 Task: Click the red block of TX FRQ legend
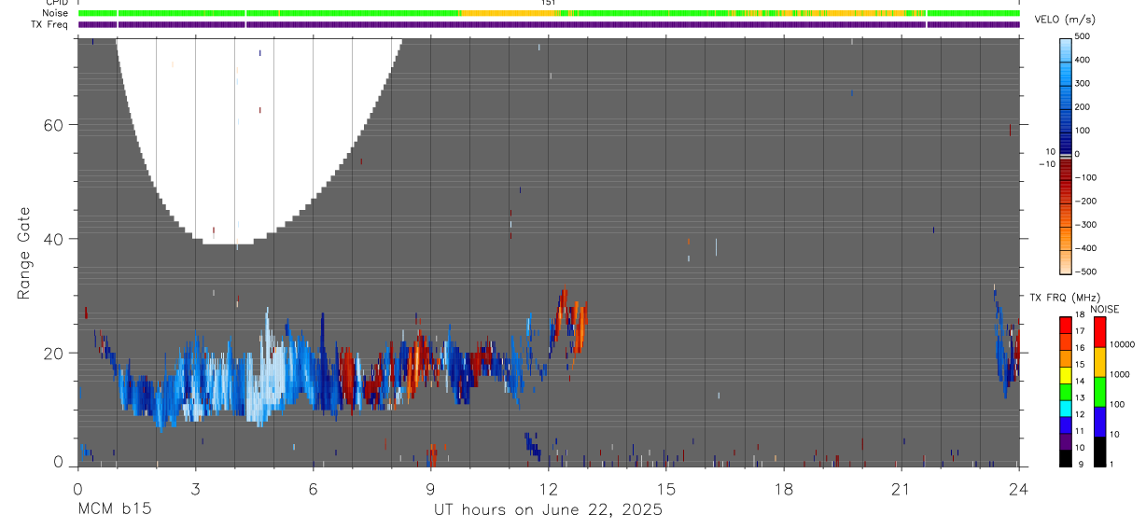pyautogui.click(x=1066, y=326)
